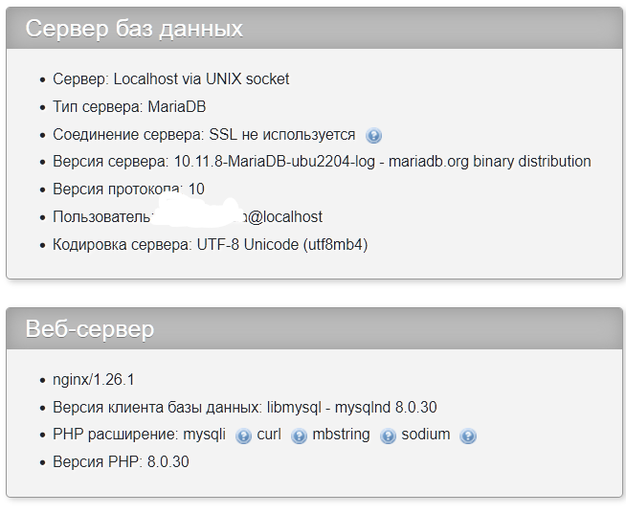Click the 'Сервер: Localhost via UNIX socket' line
This screenshot has width=626, height=514.
(x=171, y=79)
